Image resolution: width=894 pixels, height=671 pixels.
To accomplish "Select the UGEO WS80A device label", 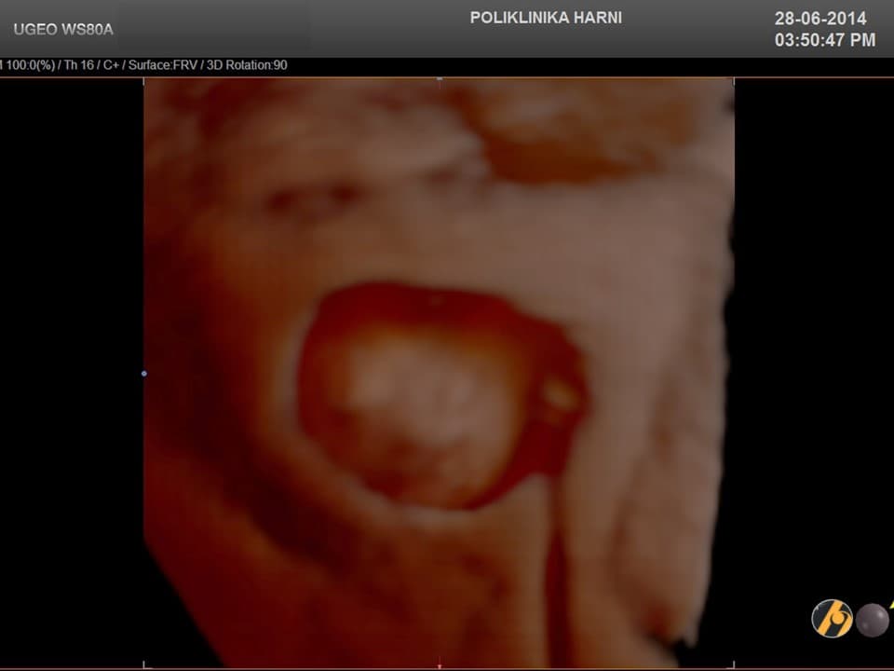I will [x=63, y=29].
